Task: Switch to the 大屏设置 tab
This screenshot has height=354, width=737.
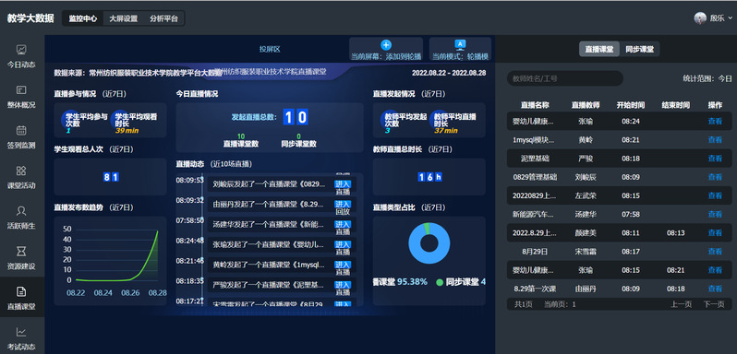Action: pos(123,18)
